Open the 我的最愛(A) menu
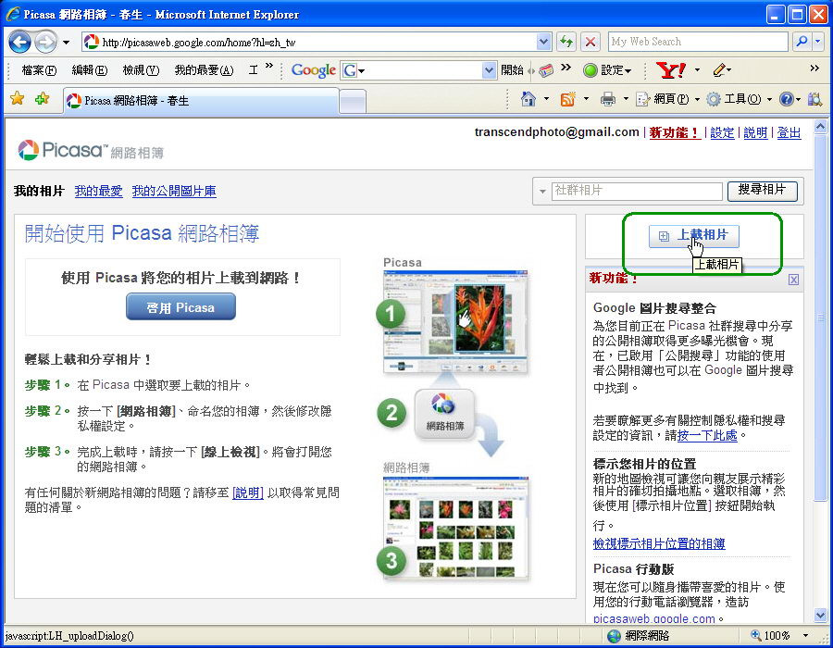The width and height of the screenshot is (833, 648). pos(204,70)
